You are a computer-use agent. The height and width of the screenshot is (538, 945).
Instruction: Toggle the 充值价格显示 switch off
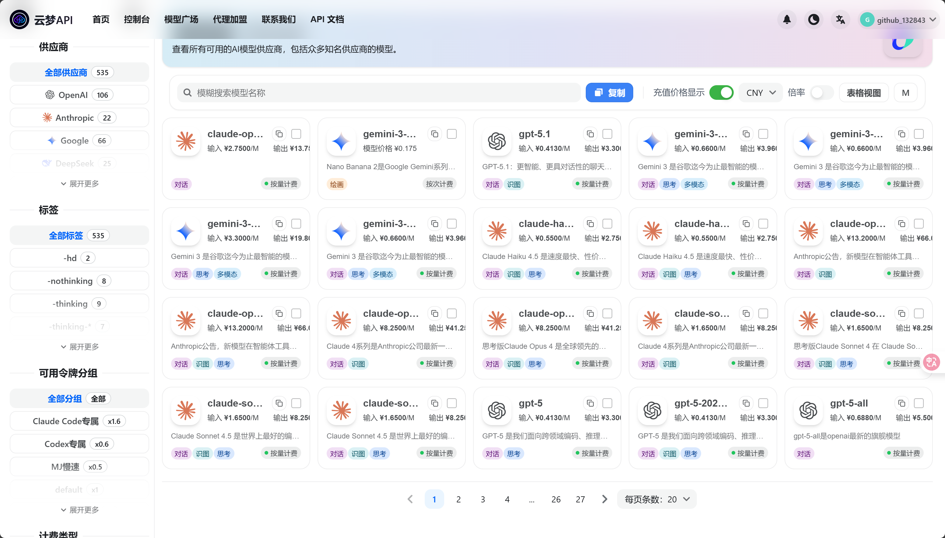coord(721,93)
